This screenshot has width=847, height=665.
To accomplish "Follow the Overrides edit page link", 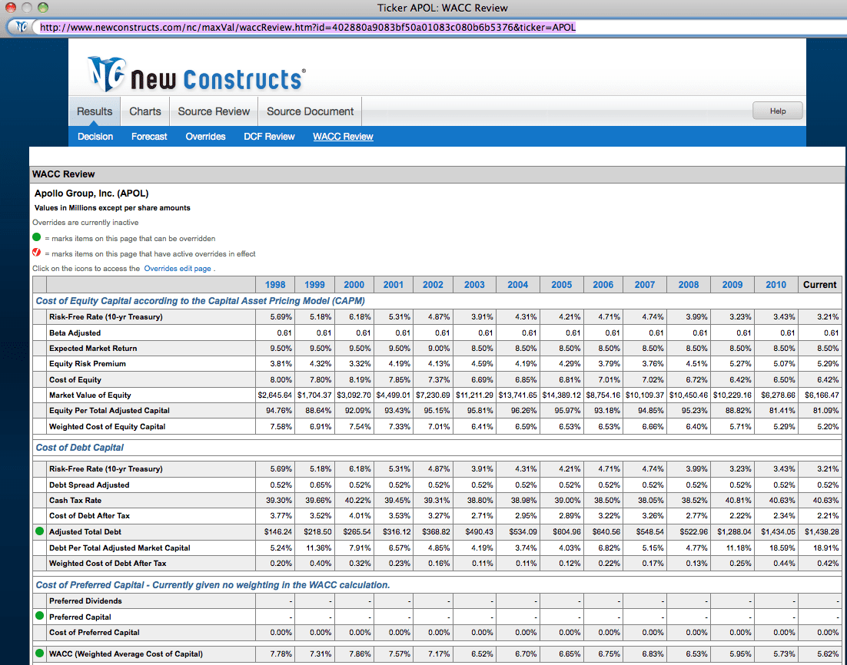I will pos(178,268).
